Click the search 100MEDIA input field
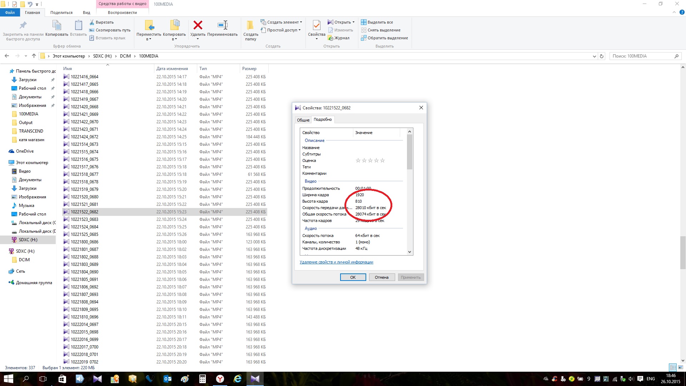 coord(641,56)
